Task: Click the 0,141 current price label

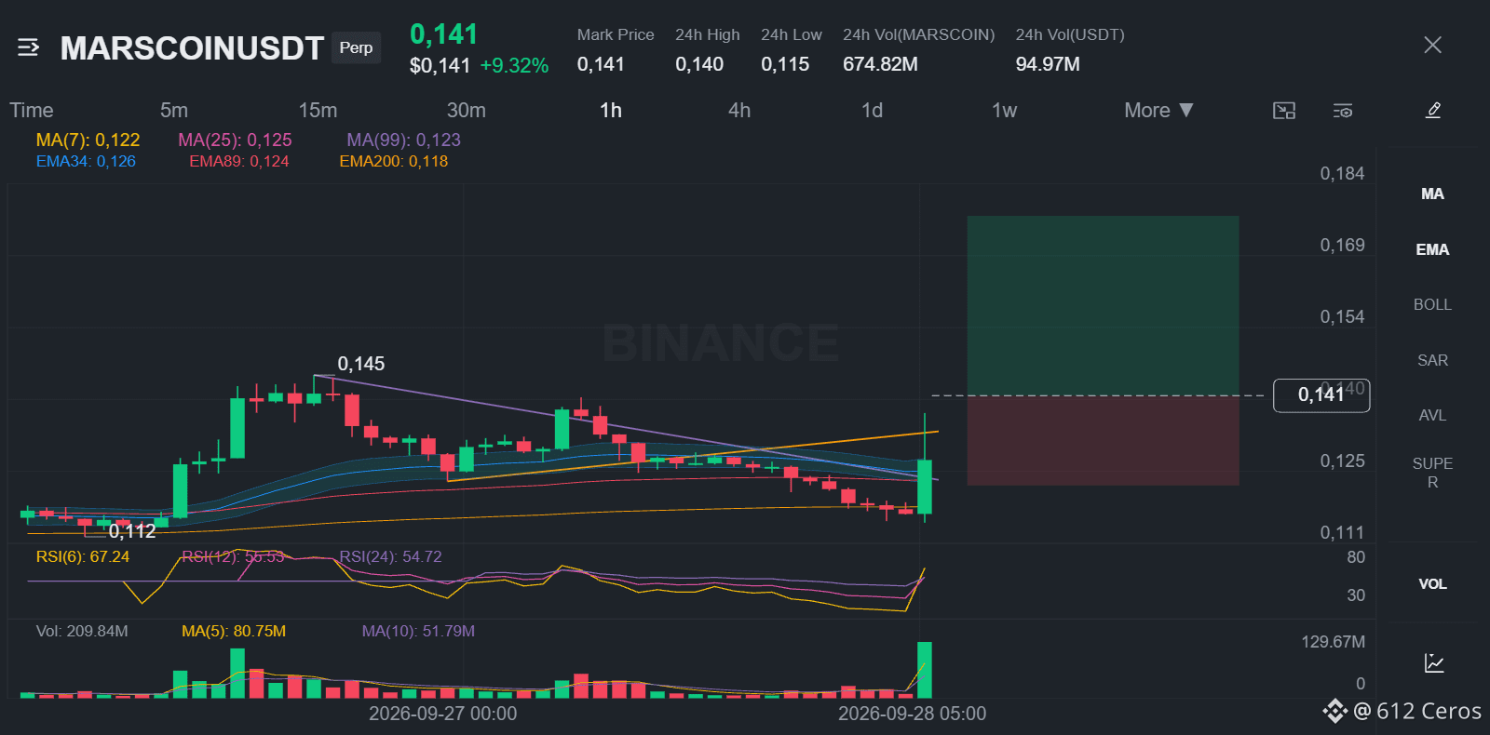Action: (1321, 394)
